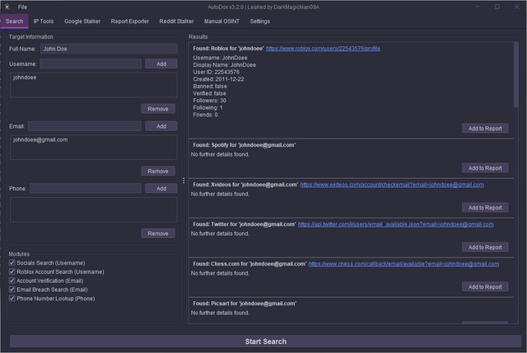527x353 pixels.
Task: Click Add button next to Email
Action: point(161,126)
